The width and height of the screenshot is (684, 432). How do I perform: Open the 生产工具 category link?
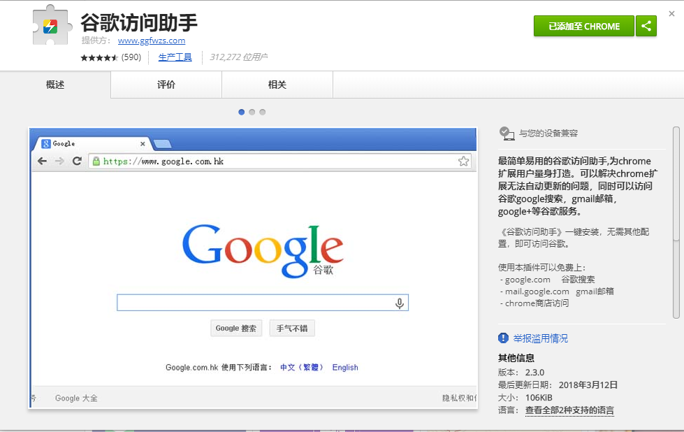pos(175,57)
